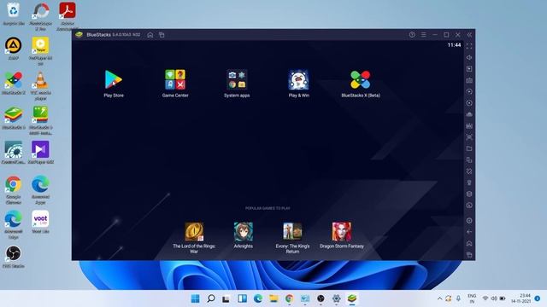This screenshot has width=547, height=307.
Task: Open the Windows Start menu
Action: click(196, 298)
